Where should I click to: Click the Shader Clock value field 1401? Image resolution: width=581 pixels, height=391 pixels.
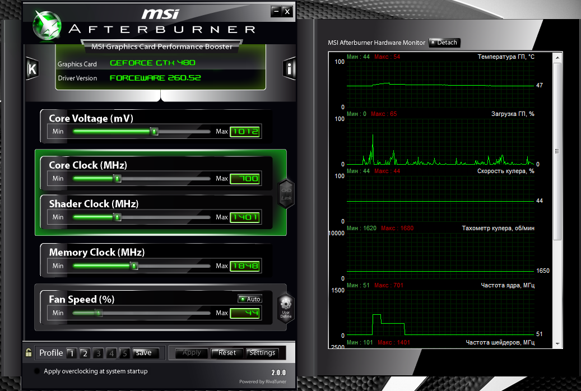pos(245,217)
